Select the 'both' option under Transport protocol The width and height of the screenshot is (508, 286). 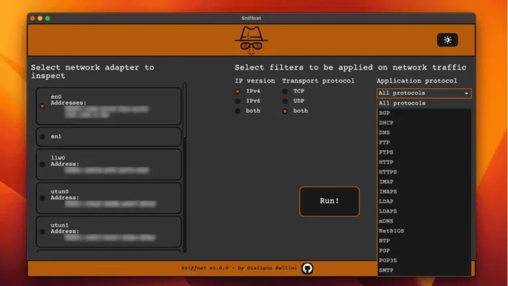[x=285, y=111]
